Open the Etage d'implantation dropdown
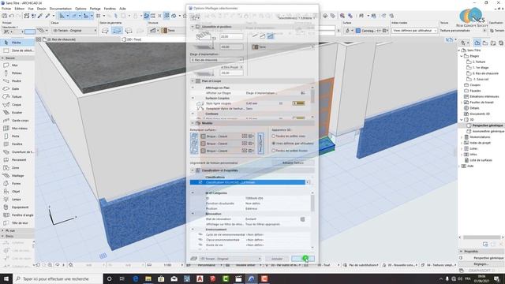The height and width of the screenshot is (284, 505). click(216, 60)
